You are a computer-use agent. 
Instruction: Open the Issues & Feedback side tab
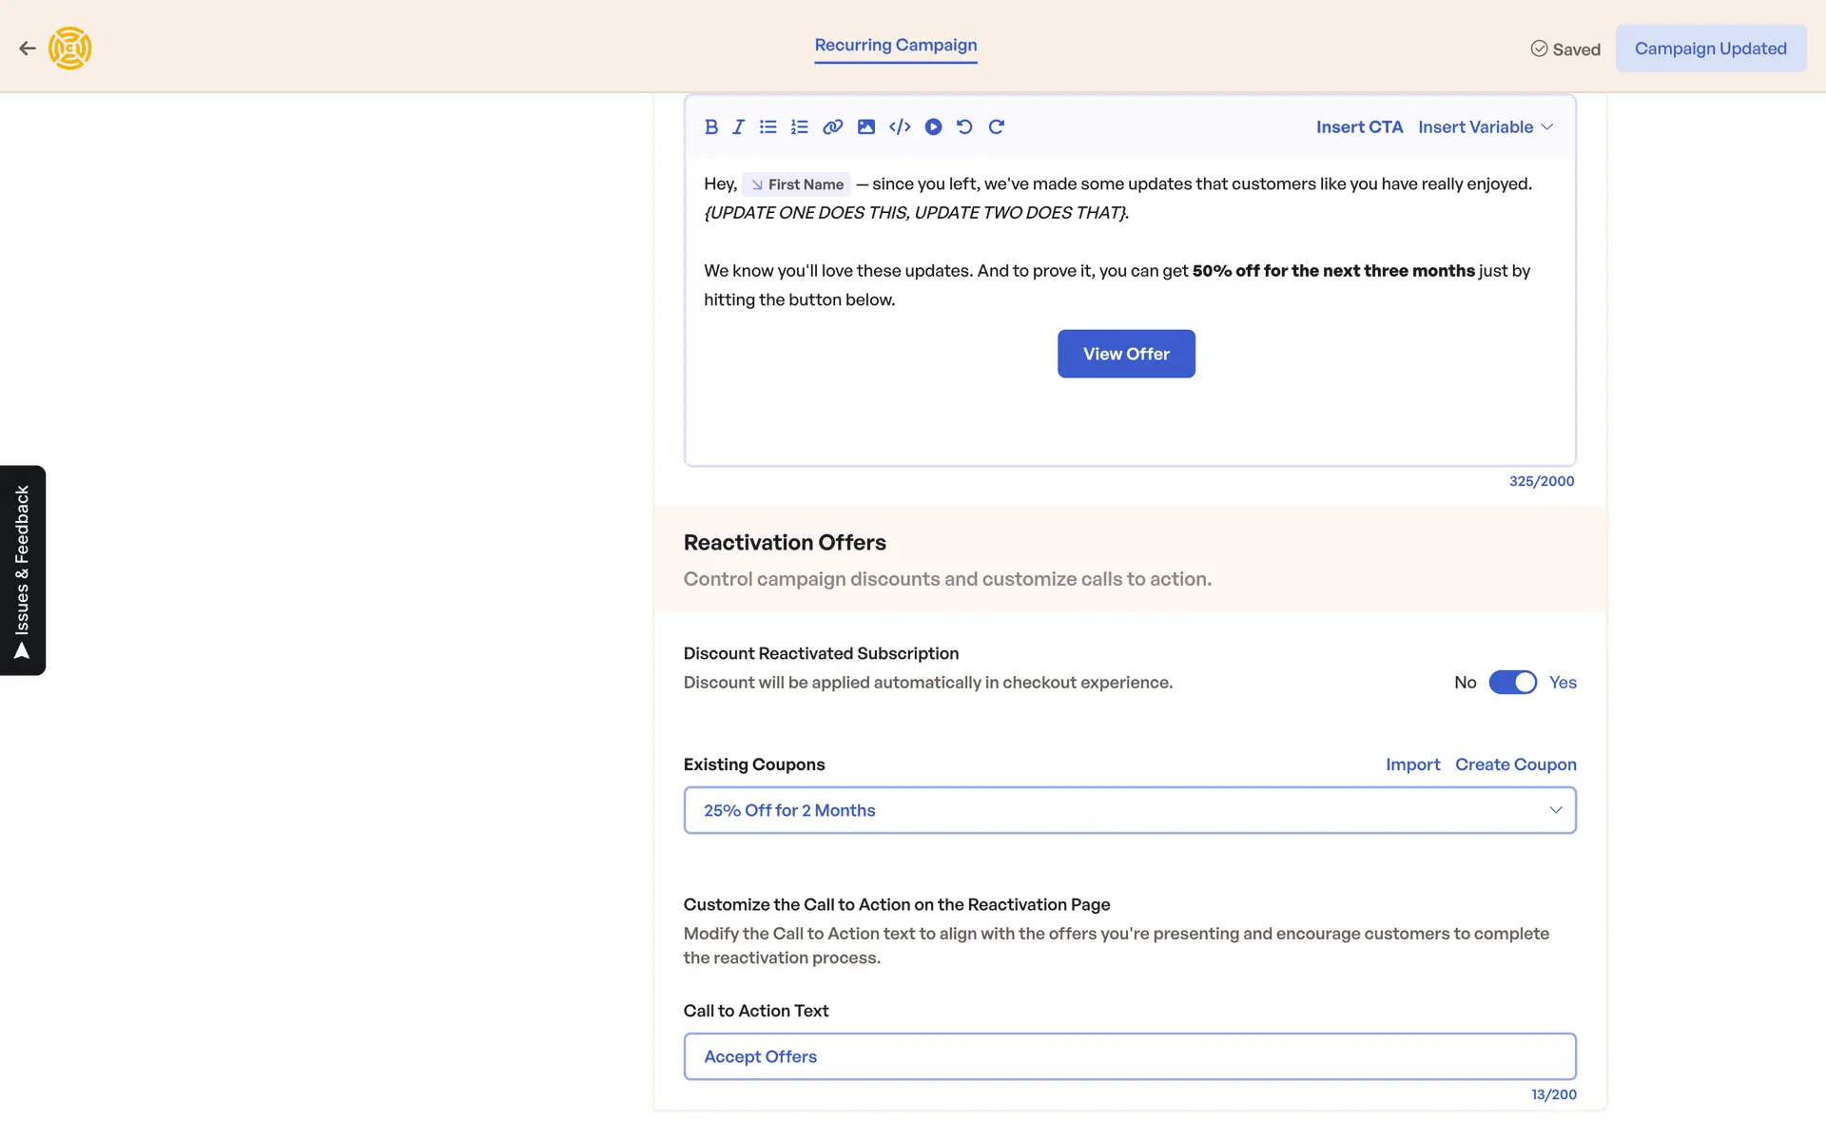pos(23,570)
